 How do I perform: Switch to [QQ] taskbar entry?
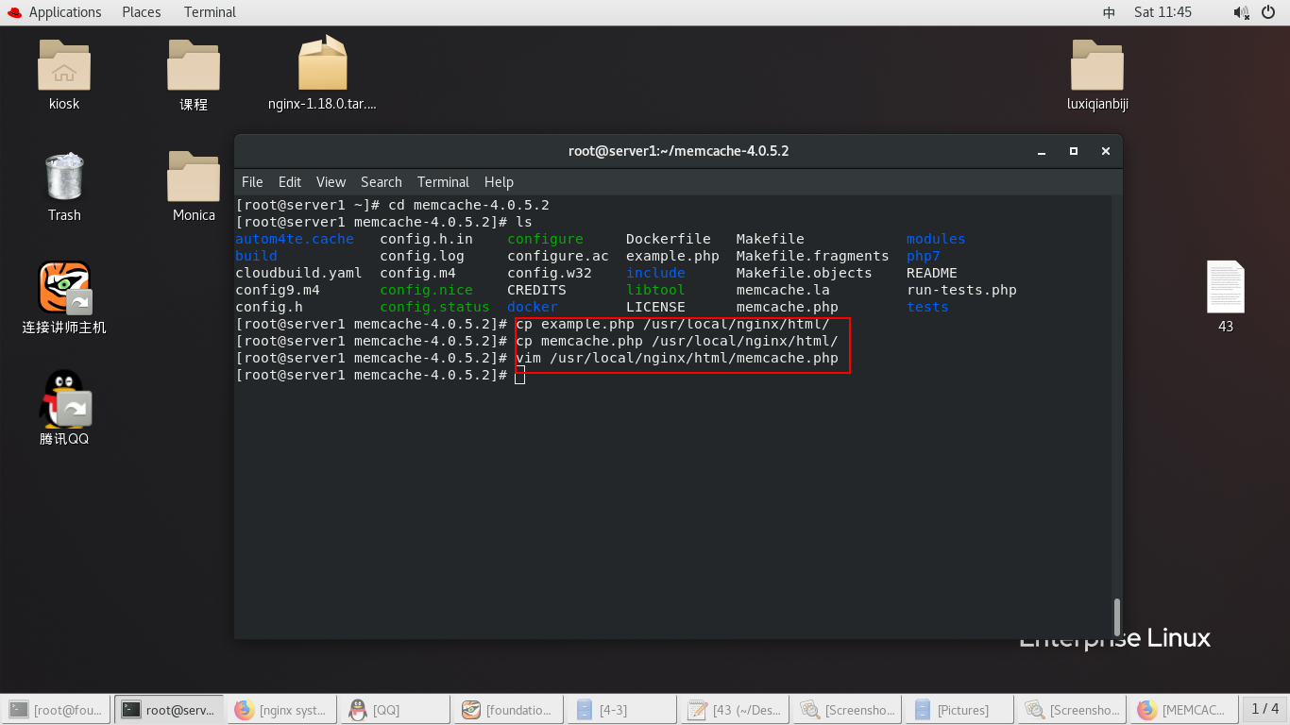396,709
